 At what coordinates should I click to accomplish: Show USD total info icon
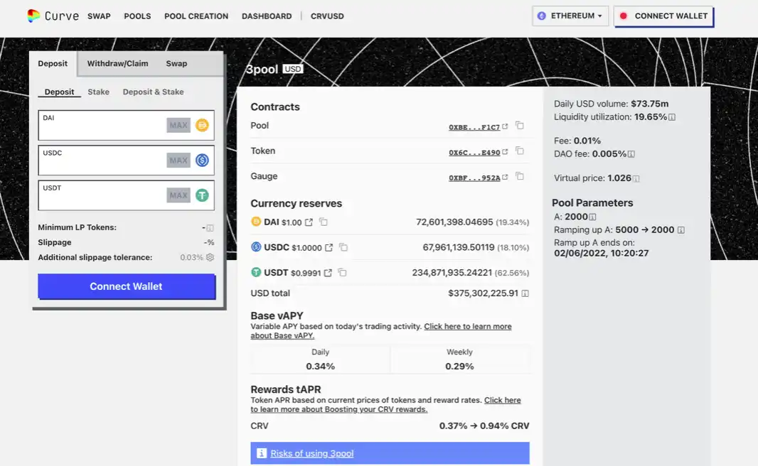coord(525,293)
